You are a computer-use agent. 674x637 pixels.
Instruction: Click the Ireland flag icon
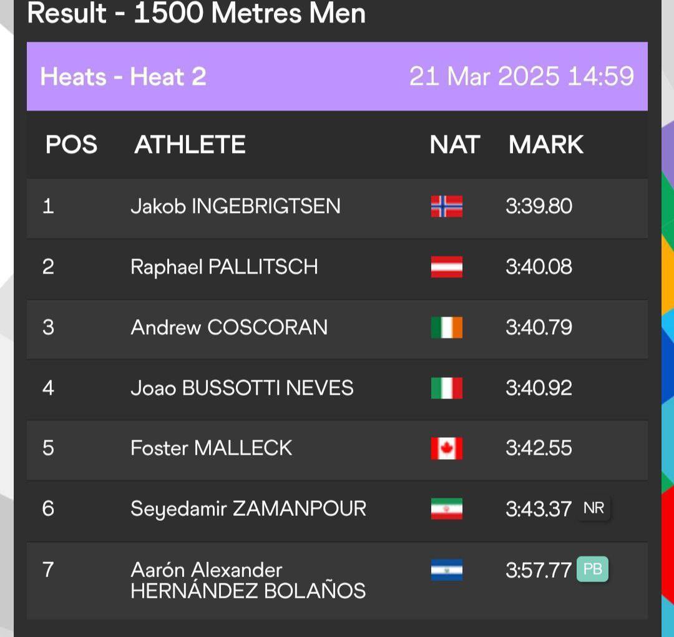(x=447, y=327)
